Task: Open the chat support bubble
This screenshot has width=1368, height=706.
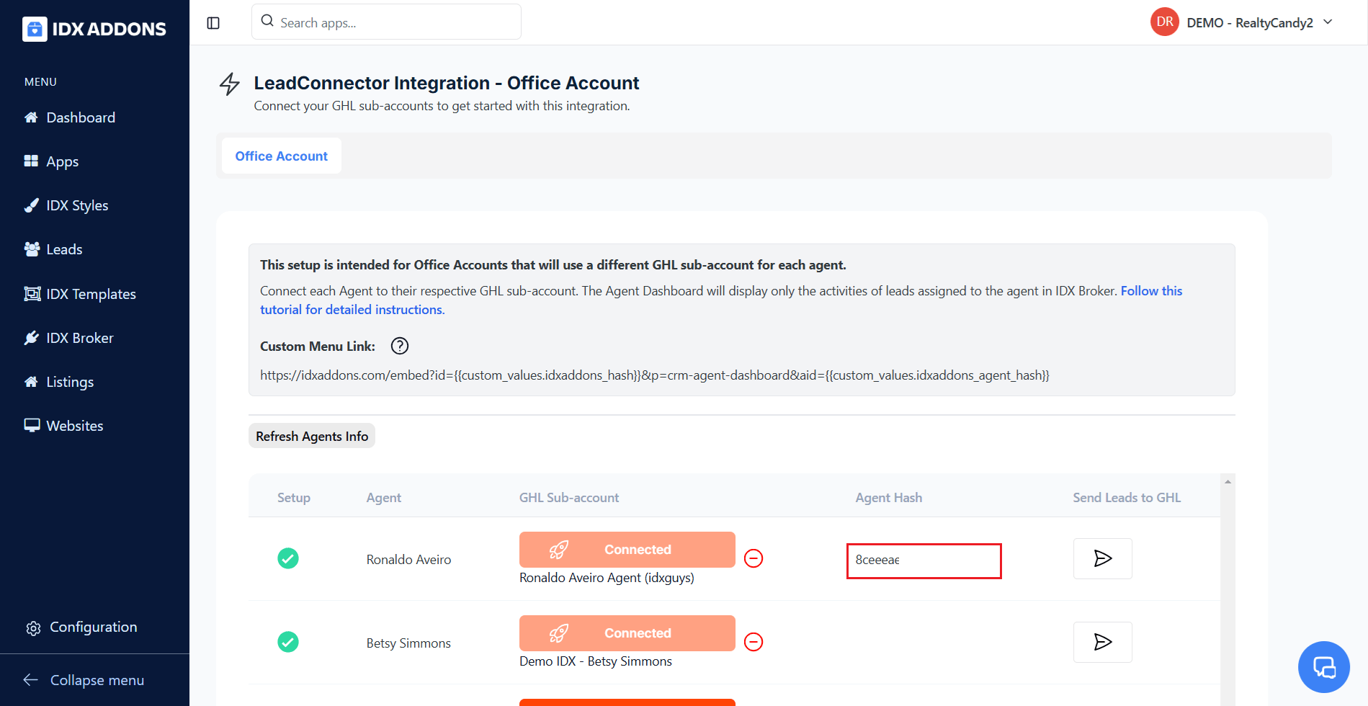Action: tap(1323, 666)
